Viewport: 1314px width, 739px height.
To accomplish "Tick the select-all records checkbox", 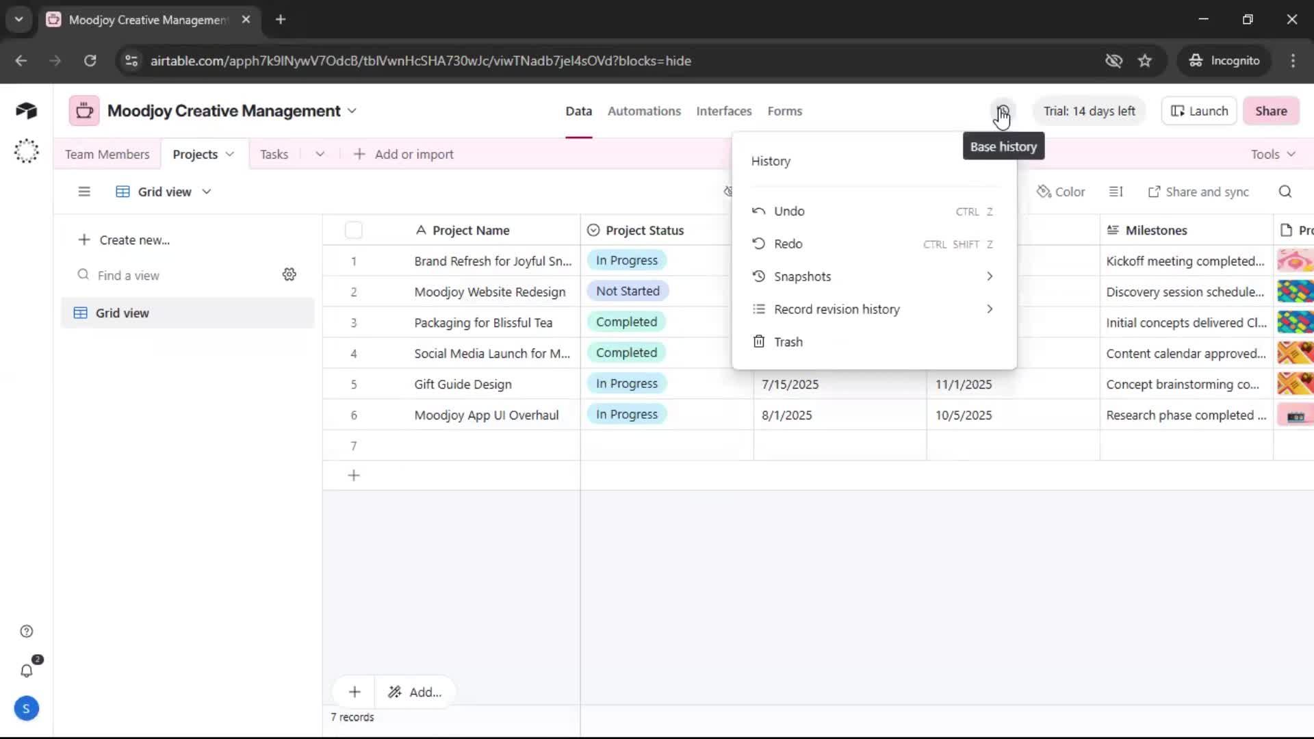I will click(354, 231).
